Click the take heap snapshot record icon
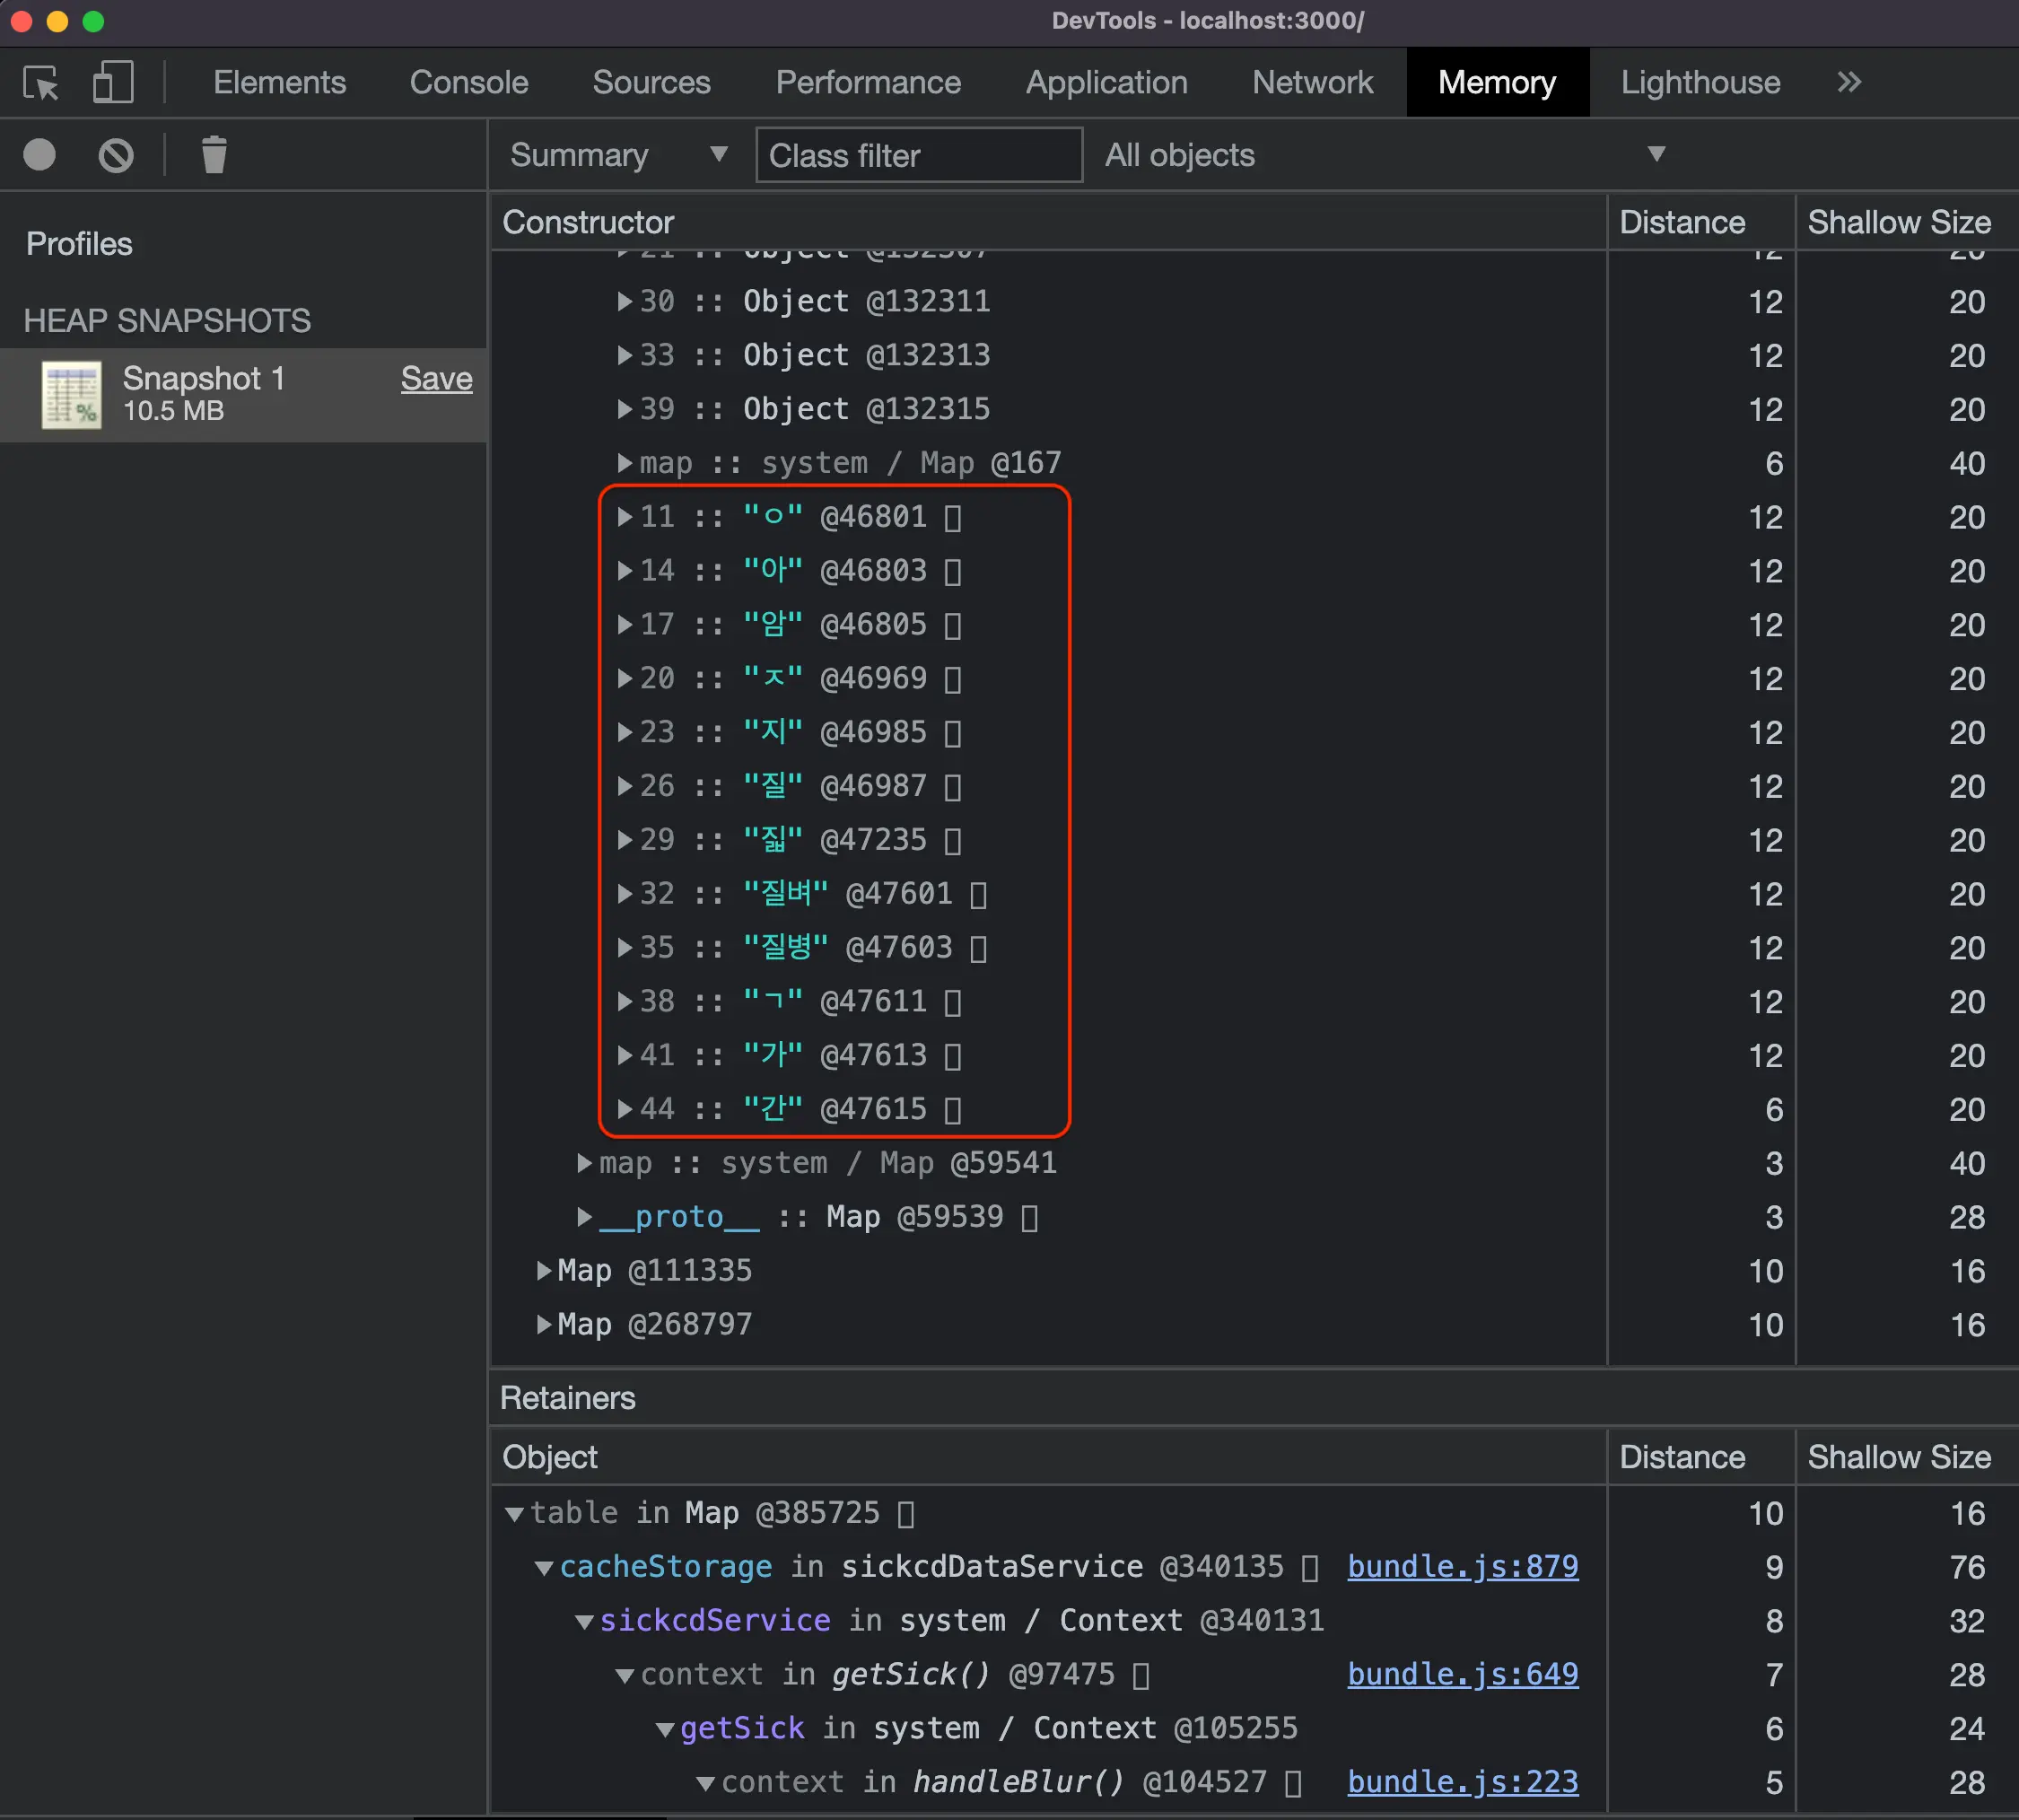Image resolution: width=2019 pixels, height=1820 pixels. coord(40,155)
